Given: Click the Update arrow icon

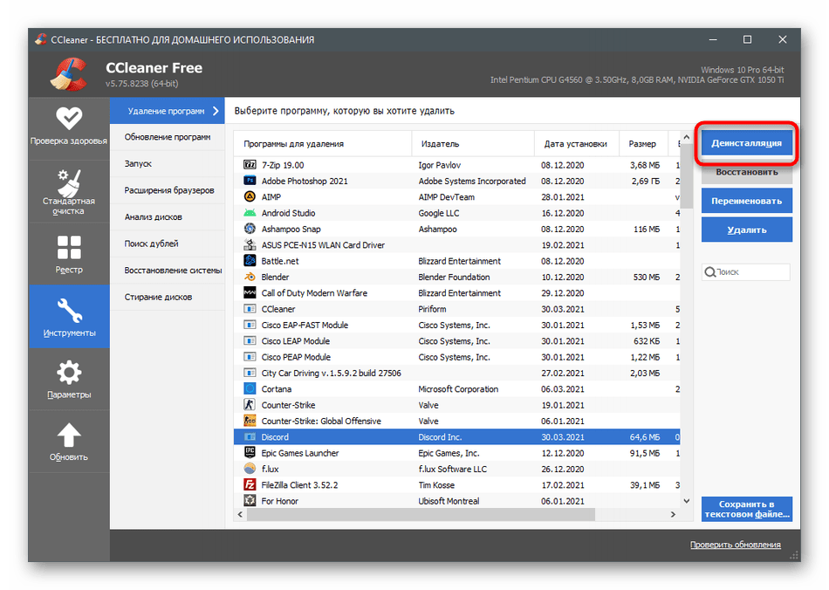Looking at the screenshot, I should (x=69, y=436).
